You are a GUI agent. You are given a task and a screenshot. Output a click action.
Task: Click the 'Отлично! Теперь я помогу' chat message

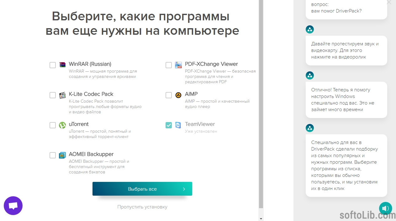[x=346, y=100]
